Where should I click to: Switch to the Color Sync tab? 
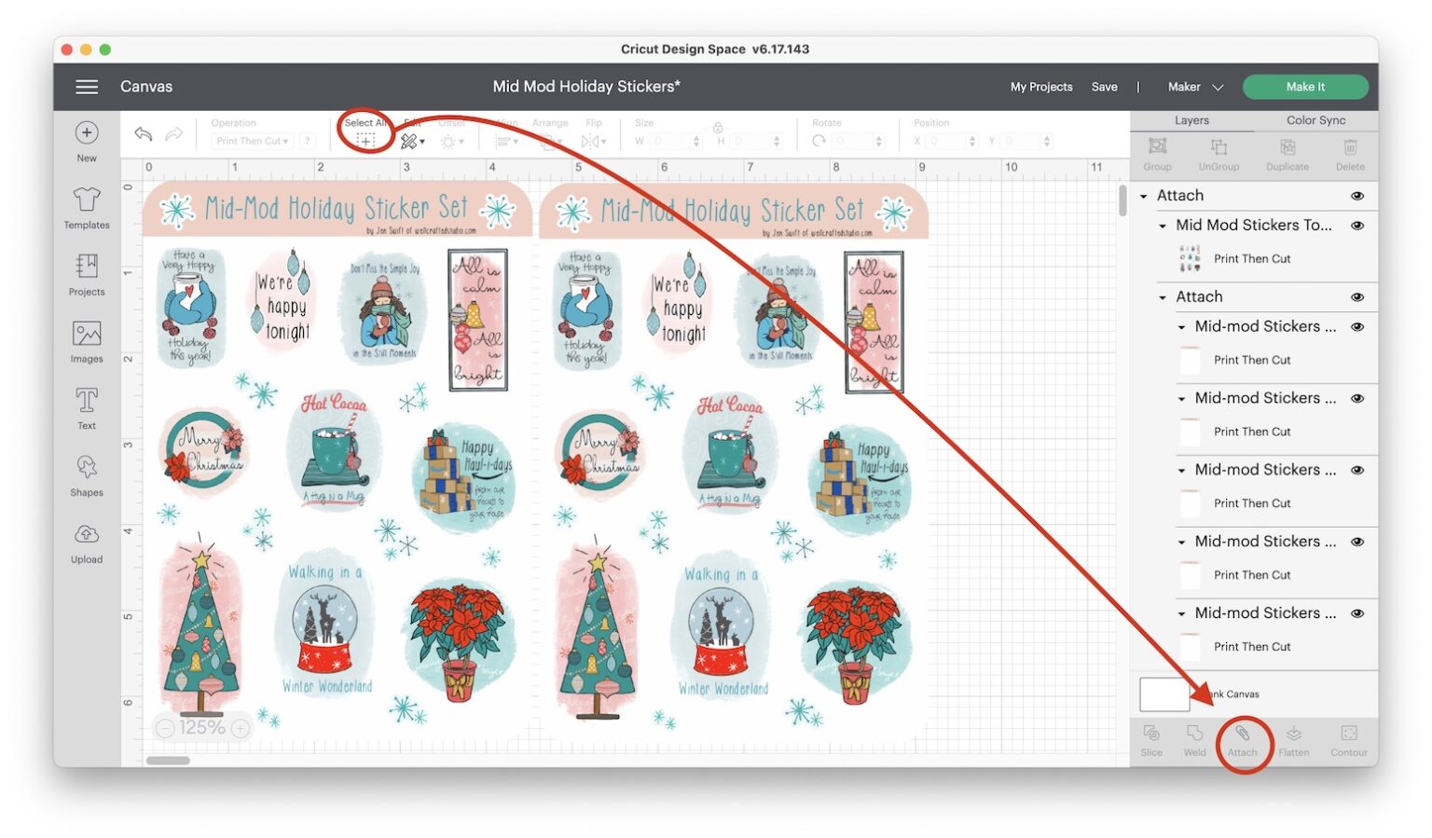(1315, 120)
